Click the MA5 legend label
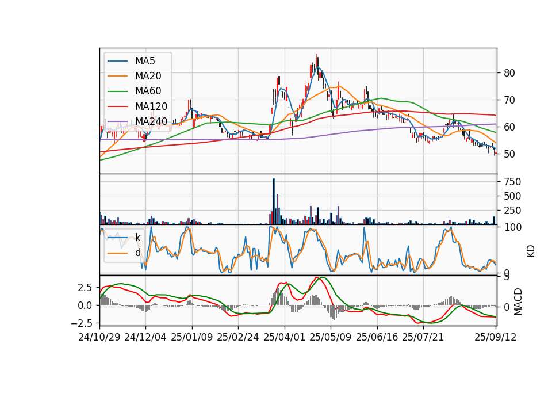The height and width of the screenshot is (397, 552). (145, 61)
